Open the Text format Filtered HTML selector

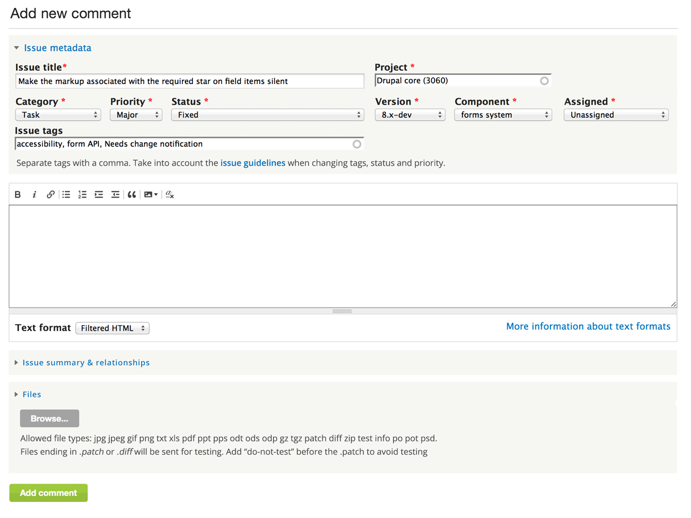112,328
